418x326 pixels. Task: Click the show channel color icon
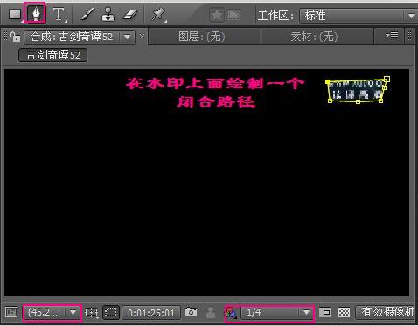[x=231, y=313]
